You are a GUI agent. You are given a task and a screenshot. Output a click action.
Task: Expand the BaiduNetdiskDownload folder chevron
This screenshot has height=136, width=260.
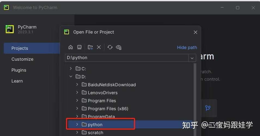77,84
